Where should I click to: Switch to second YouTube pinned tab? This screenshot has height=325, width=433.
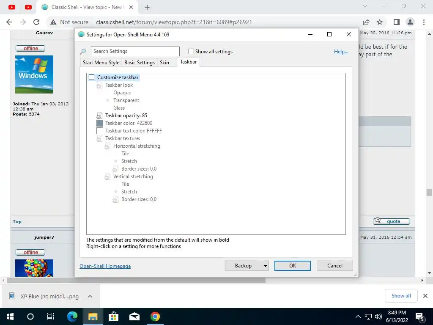click(28, 7)
